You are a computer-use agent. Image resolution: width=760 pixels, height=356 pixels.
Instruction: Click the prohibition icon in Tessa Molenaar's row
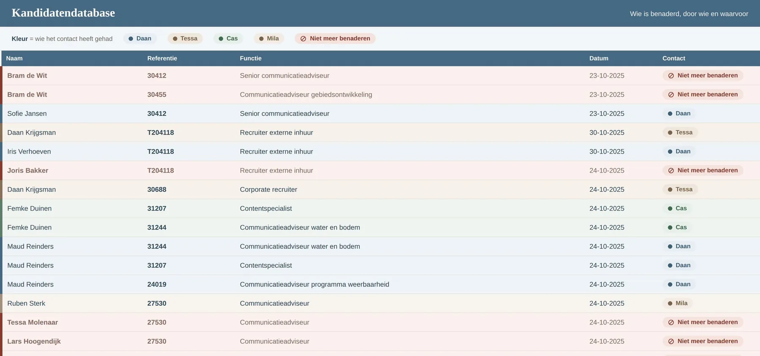click(671, 323)
